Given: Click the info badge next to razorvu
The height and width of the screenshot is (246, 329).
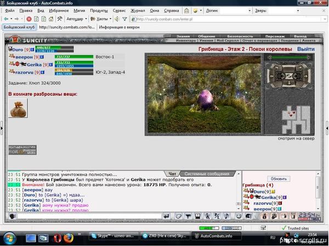Looking at the screenshot, I should 43,72.
